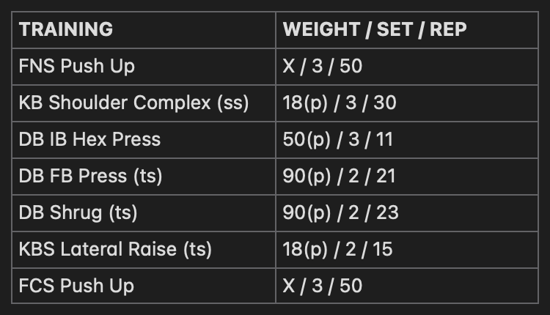Click the 18(p) / 3 / 30 value
The height and width of the screenshot is (315, 550).
(340, 103)
